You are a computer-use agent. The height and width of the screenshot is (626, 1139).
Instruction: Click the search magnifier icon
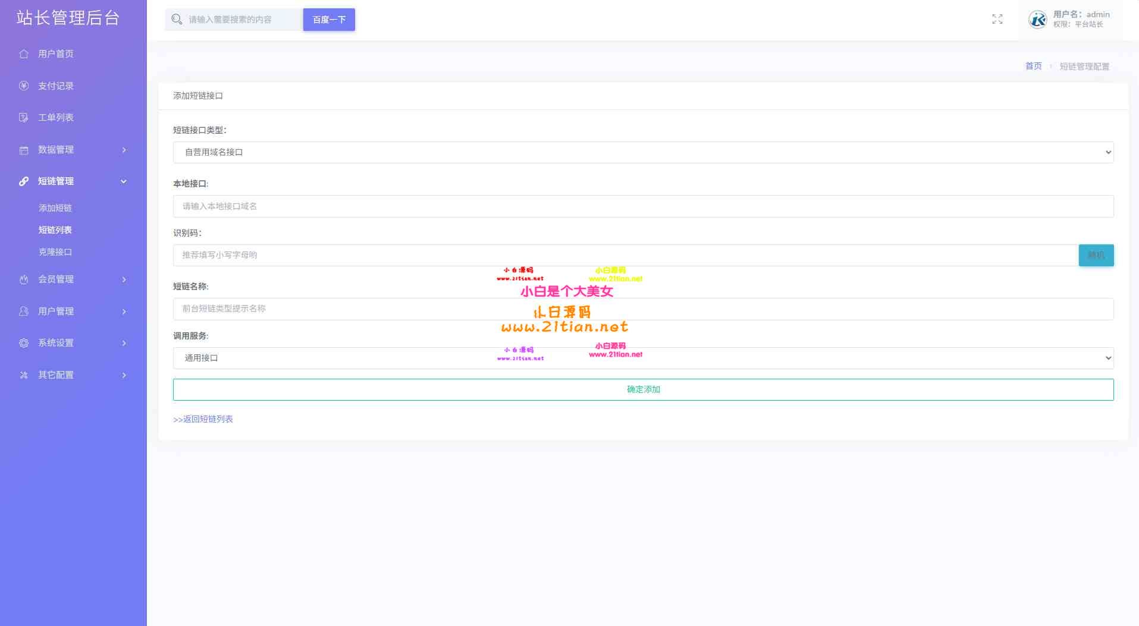tap(177, 20)
